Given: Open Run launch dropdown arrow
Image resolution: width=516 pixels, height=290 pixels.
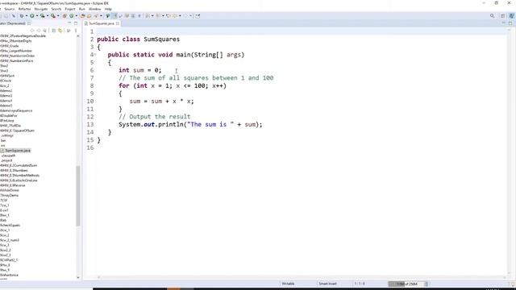Looking at the screenshot, I should [x=37, y=16].
